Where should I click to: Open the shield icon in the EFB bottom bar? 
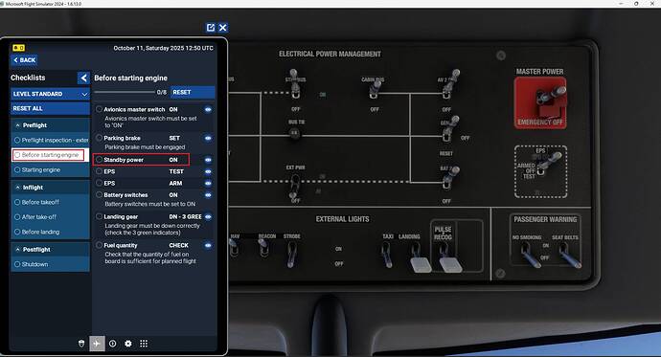[x=81, y=344]
